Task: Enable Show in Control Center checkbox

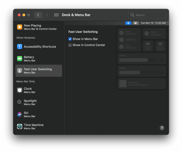Action: [x=70, y=45]
